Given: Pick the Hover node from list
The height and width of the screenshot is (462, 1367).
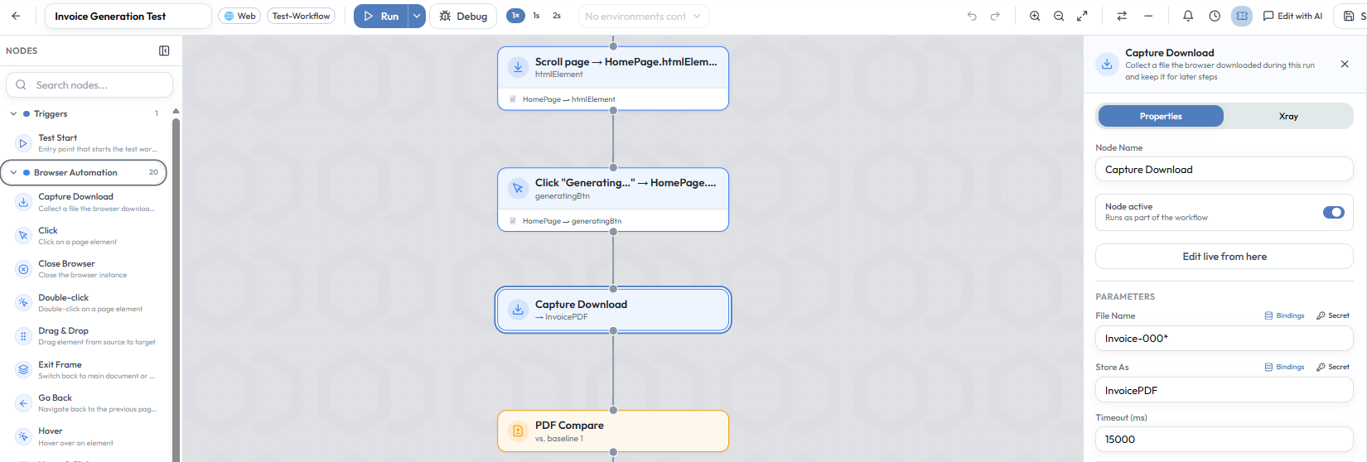Looking at the screenshot, I should [87, 436].
